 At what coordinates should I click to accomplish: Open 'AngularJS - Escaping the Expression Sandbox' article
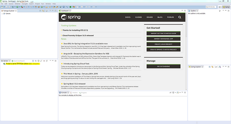click(86, 54)
